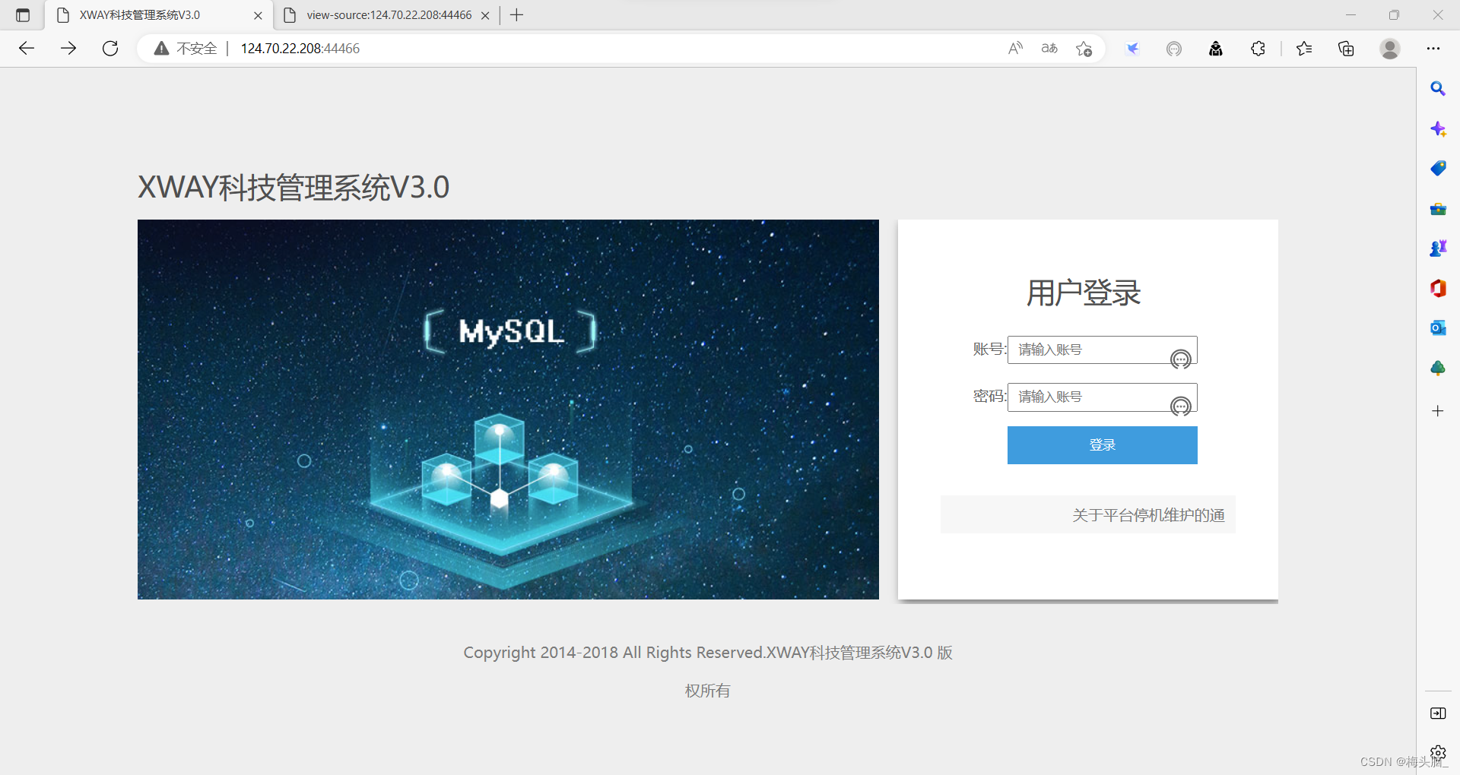Open the Shopping sidebar panel

pyautogui.click(x=1437, y=168)
